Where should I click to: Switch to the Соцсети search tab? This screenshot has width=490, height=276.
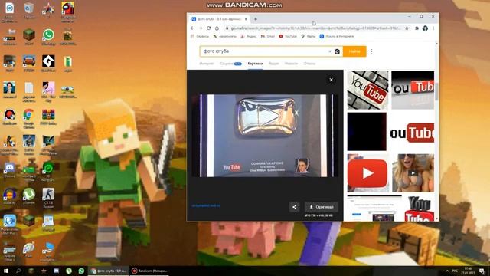point(230,64)
